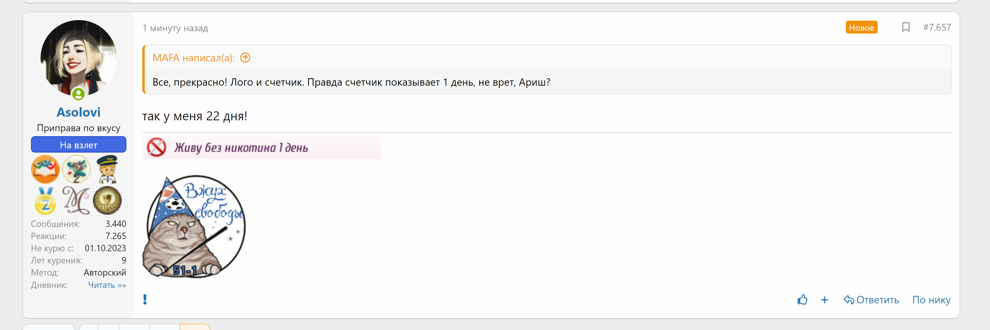The width and height of the screenshot is (990, 330).
Task: Jump to quoted MAFA post arrow
Action: pos(245,57)
